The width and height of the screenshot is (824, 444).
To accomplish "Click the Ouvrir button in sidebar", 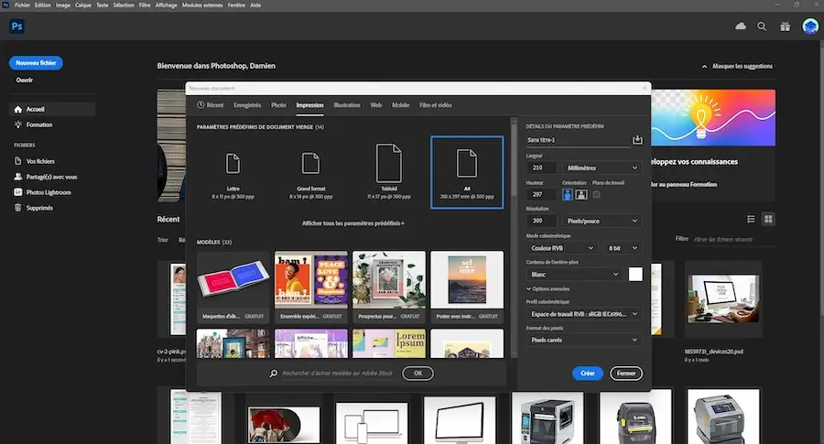I will tap(24, 81).
